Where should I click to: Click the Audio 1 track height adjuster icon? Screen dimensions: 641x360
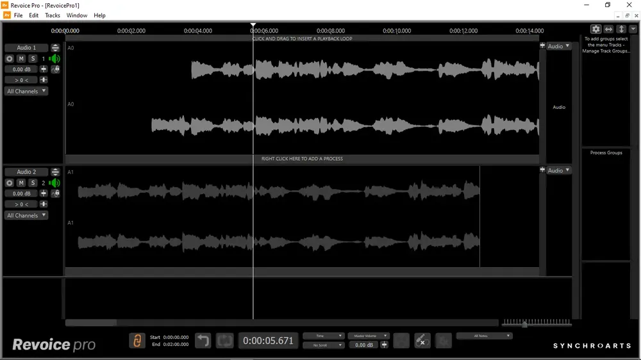click(x=55, y=48)
